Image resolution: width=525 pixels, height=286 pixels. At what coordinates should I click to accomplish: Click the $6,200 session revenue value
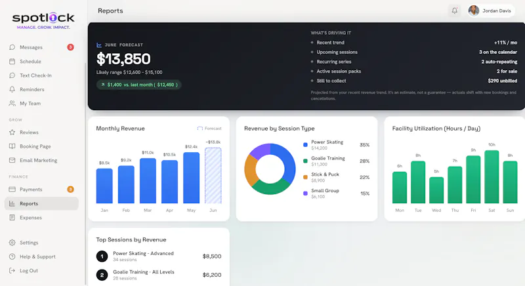[x=212, y=275]
